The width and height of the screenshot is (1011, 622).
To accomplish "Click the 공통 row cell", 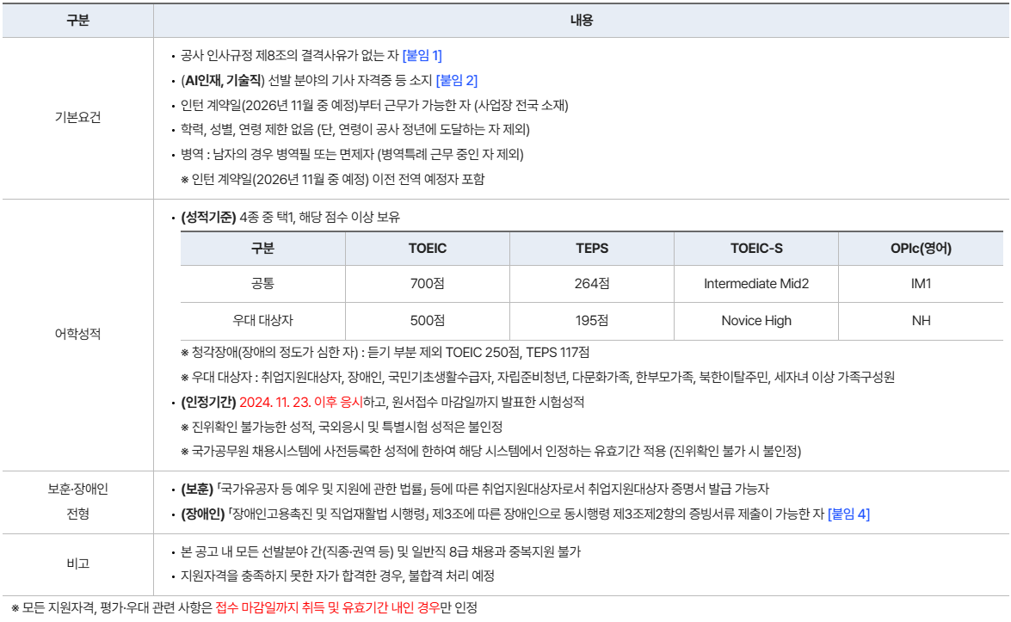I will pyautogui.click(x=263, y=284).
